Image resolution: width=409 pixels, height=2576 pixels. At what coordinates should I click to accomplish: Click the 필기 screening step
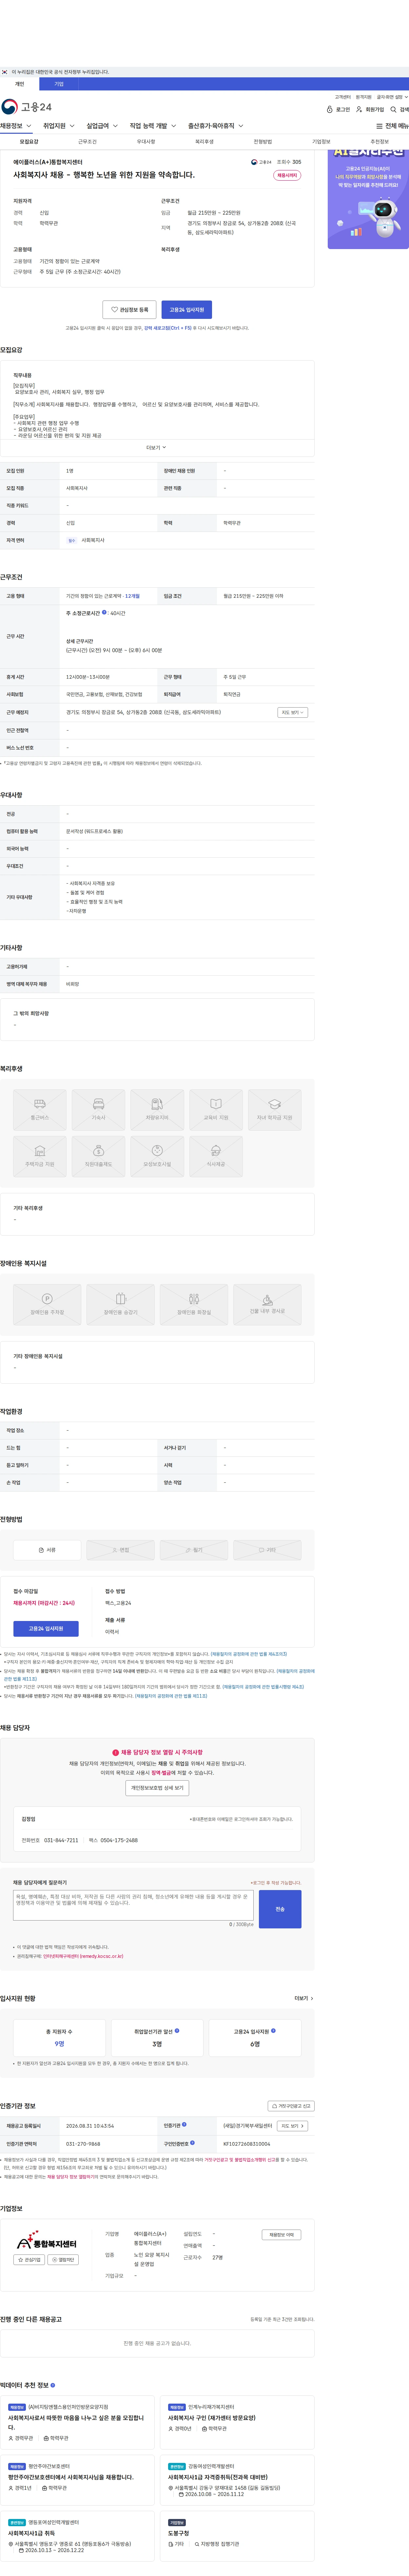click(x=194, y=1550)
